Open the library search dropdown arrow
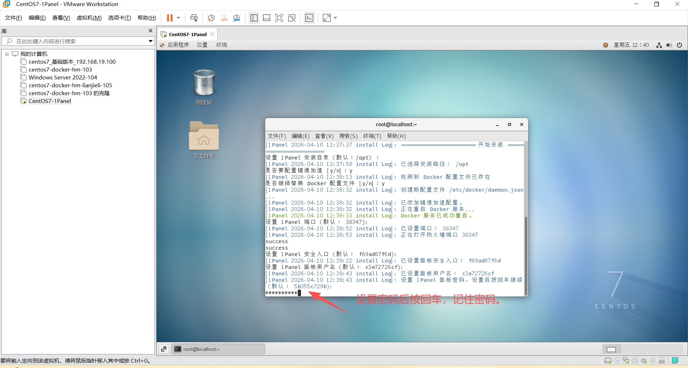The width and height of the screenshot is (688, 368). click(151, 41)
